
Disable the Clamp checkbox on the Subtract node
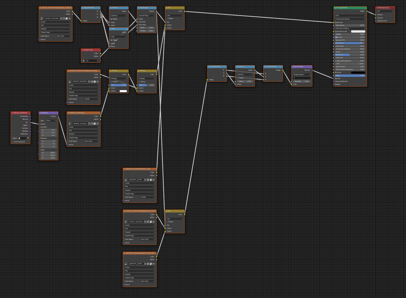111,19
